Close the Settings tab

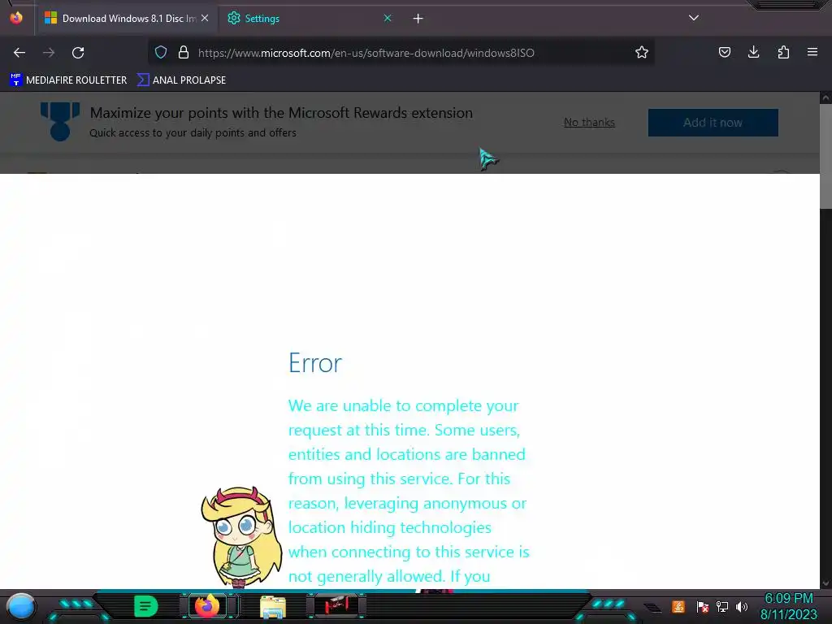(x=388, y=19)
